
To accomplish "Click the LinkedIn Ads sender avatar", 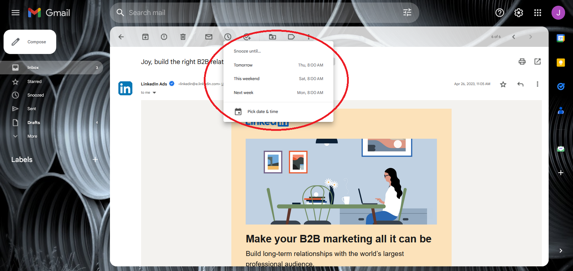I will pyautogui.click(x=125, y=88).
